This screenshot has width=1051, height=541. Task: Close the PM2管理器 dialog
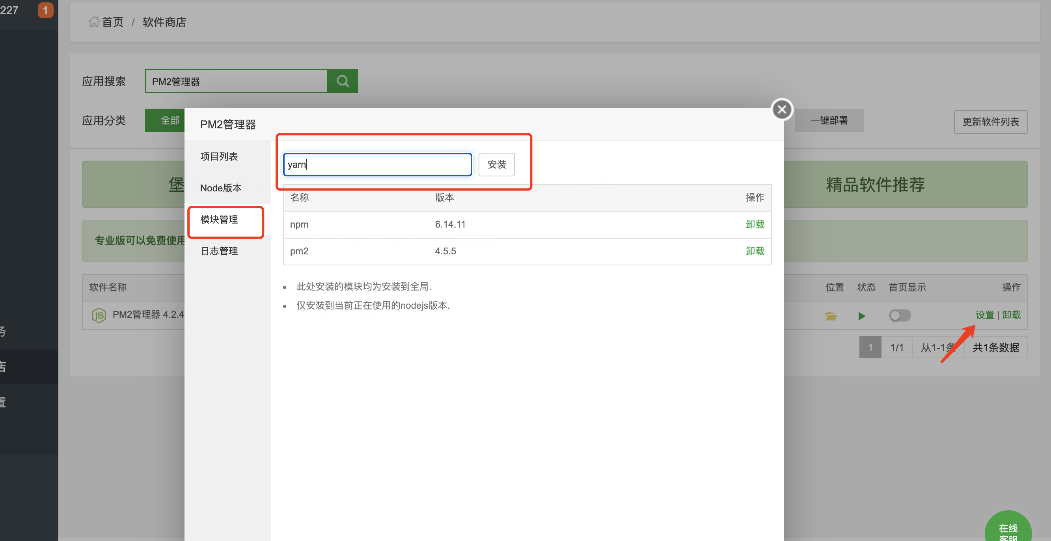(x=782, y=109)
